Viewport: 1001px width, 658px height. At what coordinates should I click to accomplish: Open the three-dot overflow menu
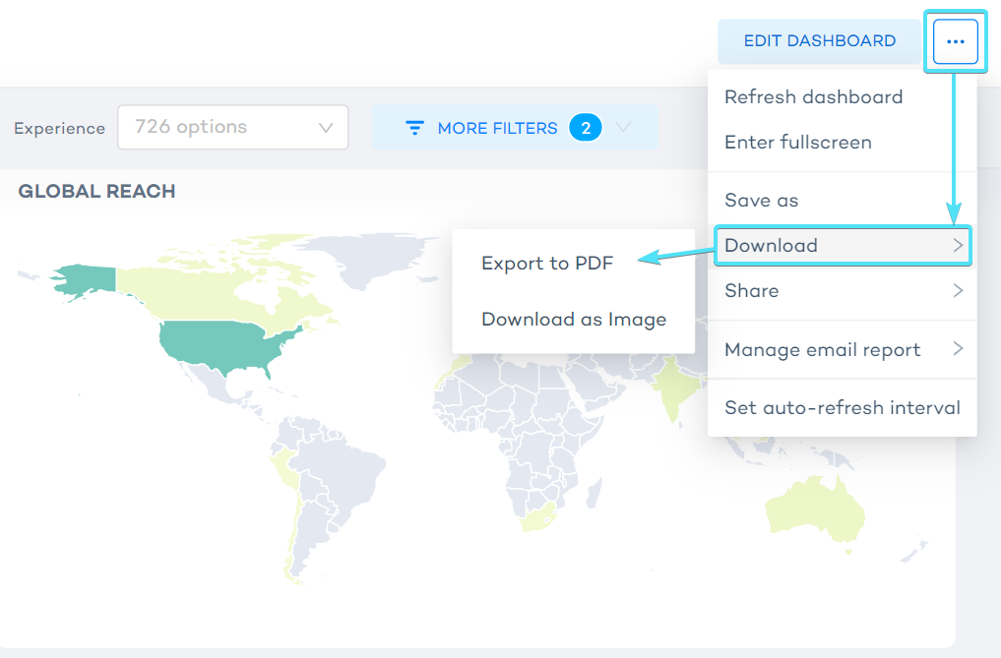954,41
